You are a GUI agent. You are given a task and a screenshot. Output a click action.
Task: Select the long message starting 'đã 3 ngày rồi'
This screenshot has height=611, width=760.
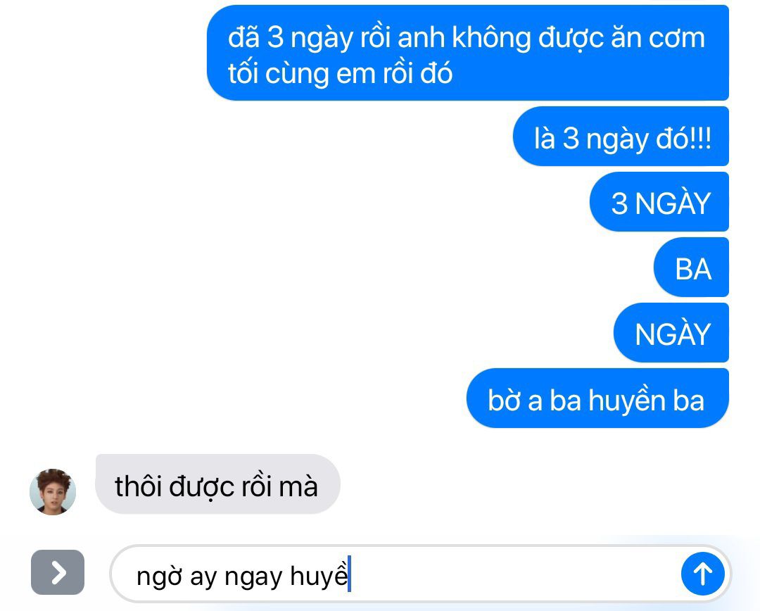coord(468,53)
